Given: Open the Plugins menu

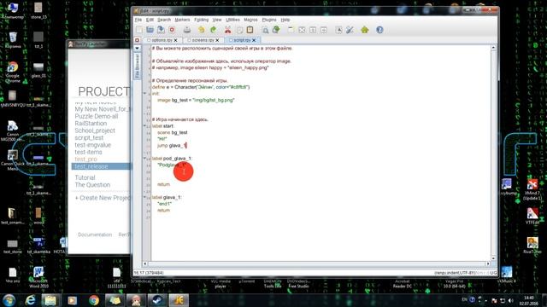Looking at the screenshot, I should [x=269, y=20].
